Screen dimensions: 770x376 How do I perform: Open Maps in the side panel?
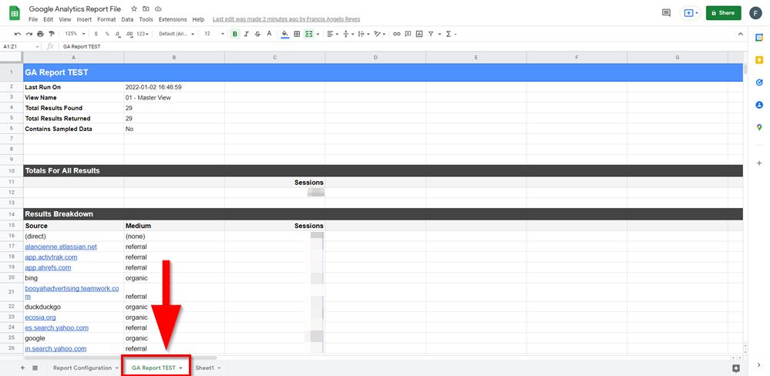pyautogui.click(x=759, y=128)
